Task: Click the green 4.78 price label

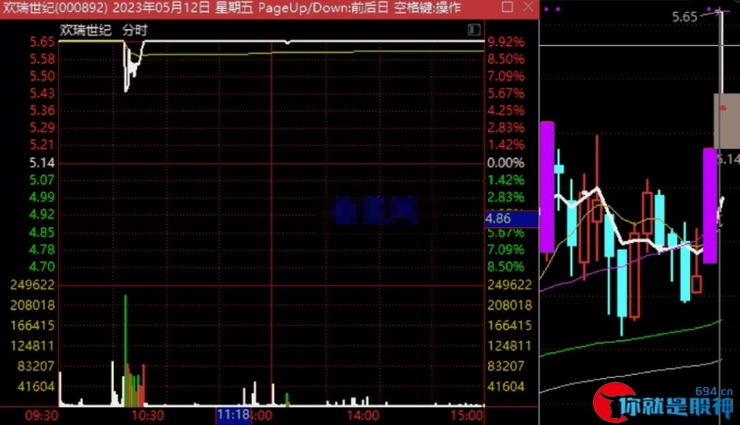Action: pos(42,249)
